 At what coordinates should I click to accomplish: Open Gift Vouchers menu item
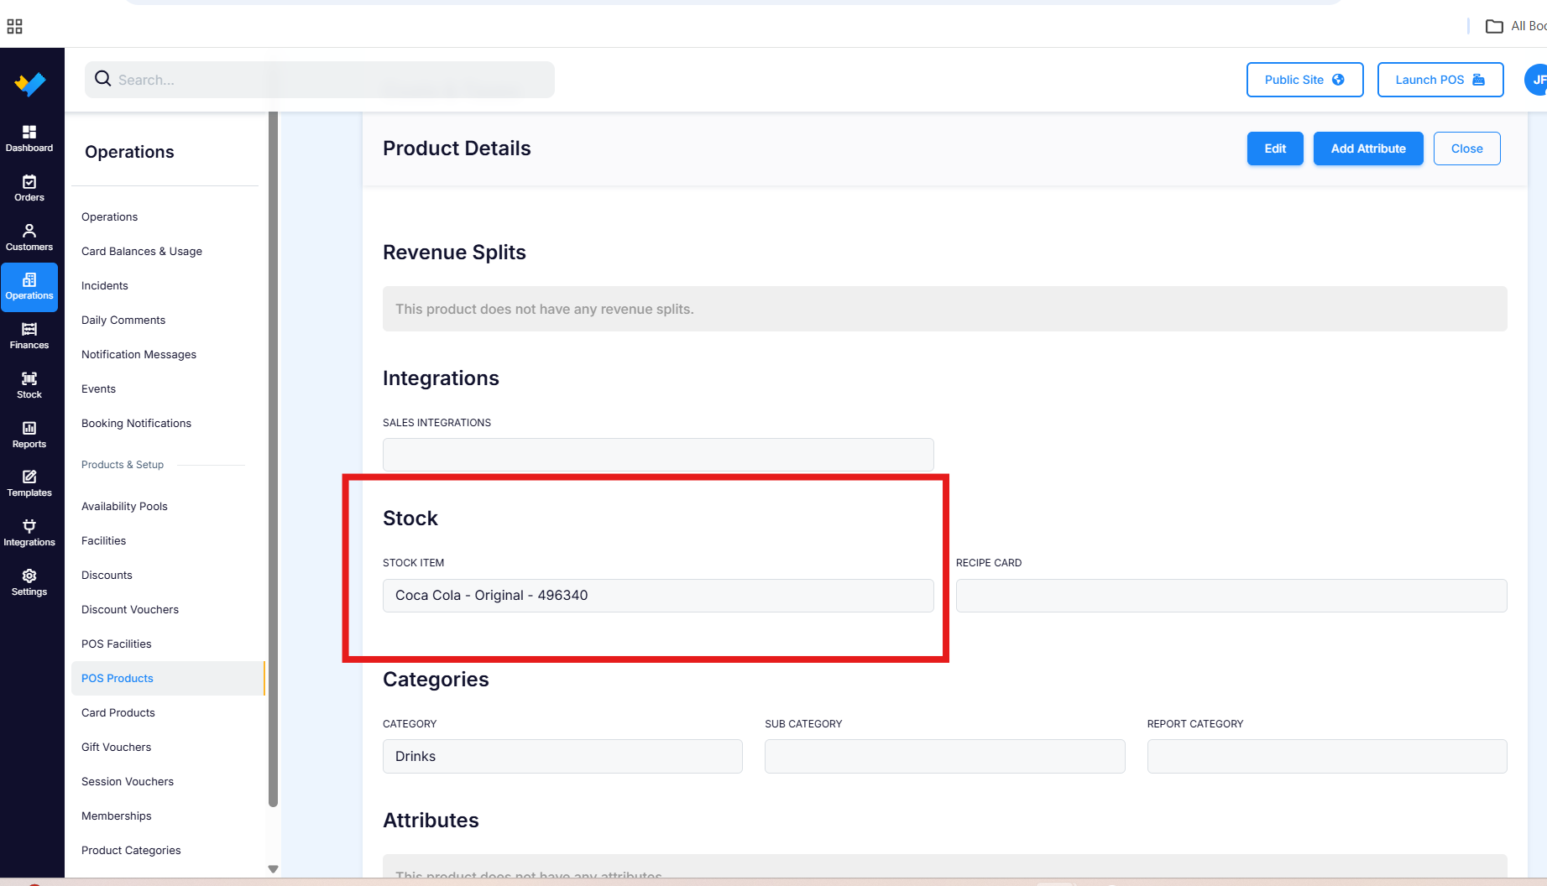(116, 747)
